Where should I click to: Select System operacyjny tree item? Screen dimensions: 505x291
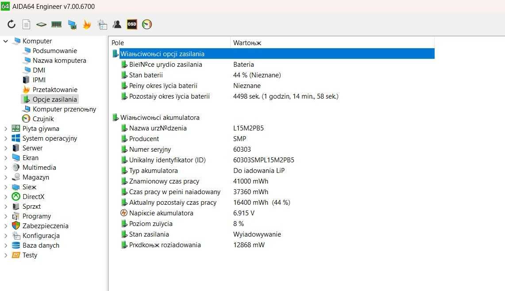pyautogui.click(x=50, y=138)
